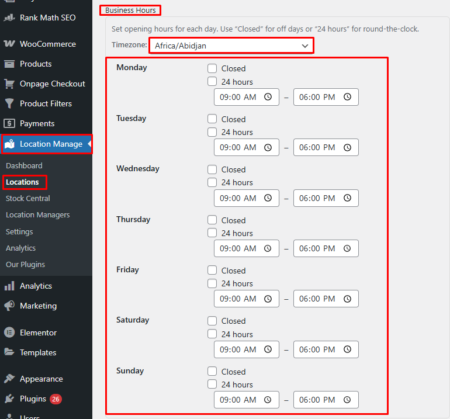Click the Onpage Checkout cart icon
Image resolution: width=450 pixels, height=419 pixels.
click(9, 84)
